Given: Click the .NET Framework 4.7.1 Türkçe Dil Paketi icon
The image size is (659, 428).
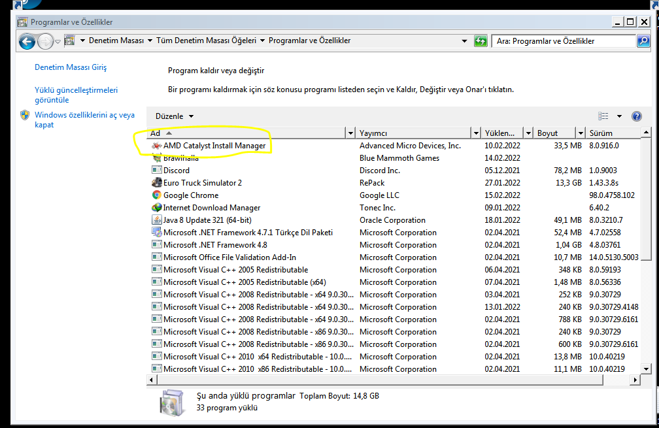Looking at the screenshot, I should (x=157, y=232).
